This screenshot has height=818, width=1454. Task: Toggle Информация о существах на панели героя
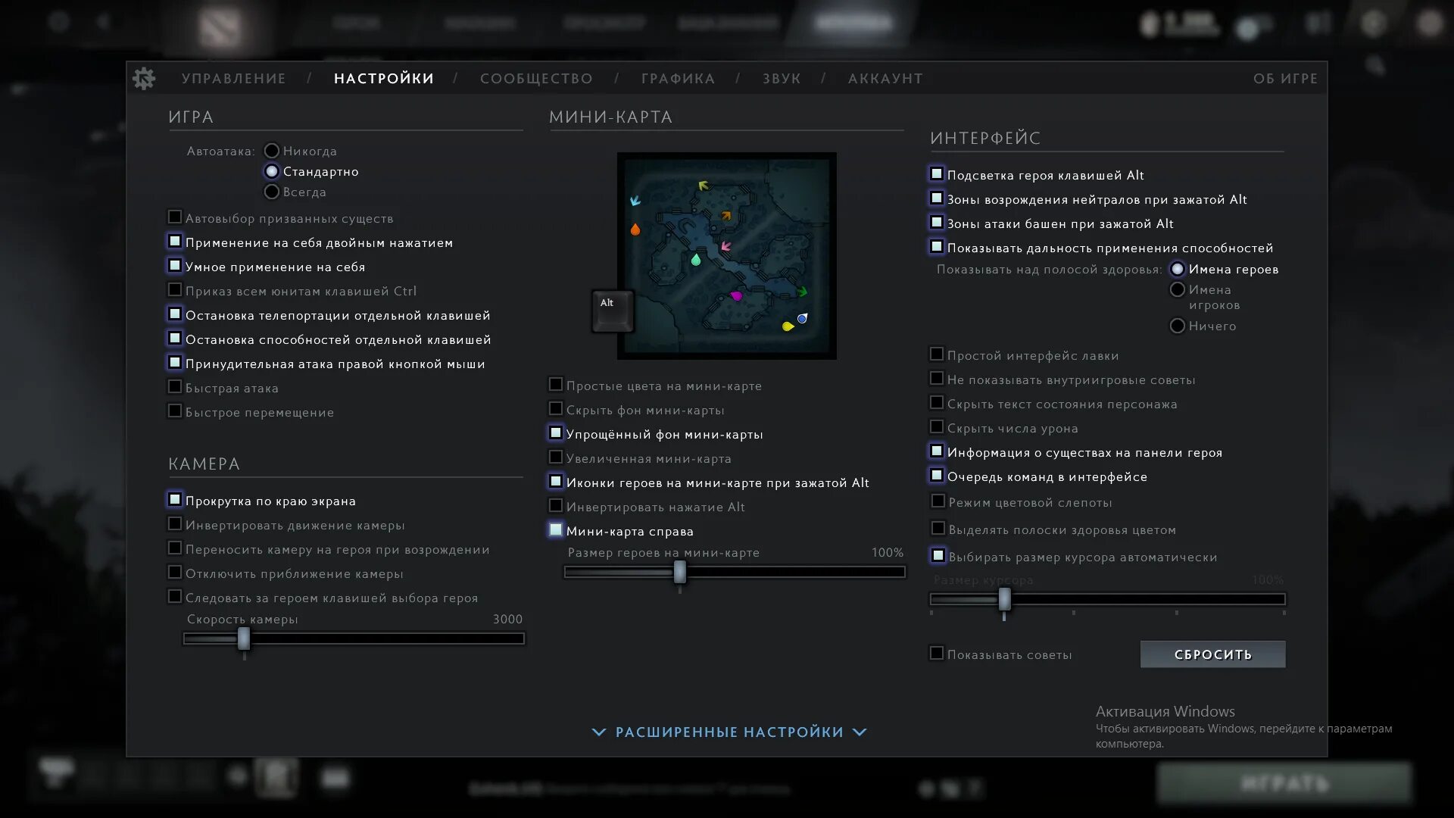pyautogui.click(x=937, y=451)
